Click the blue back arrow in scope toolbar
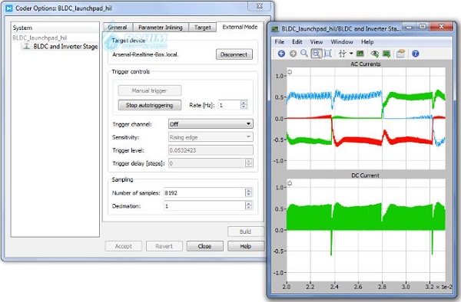The image size is (461, 302). pos(281,54)
